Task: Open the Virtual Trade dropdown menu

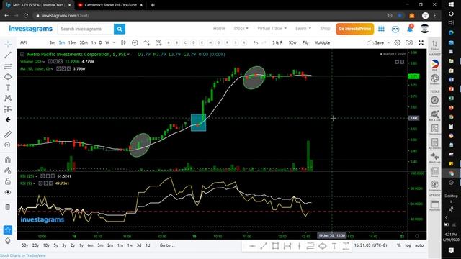Action: point(272,29)
